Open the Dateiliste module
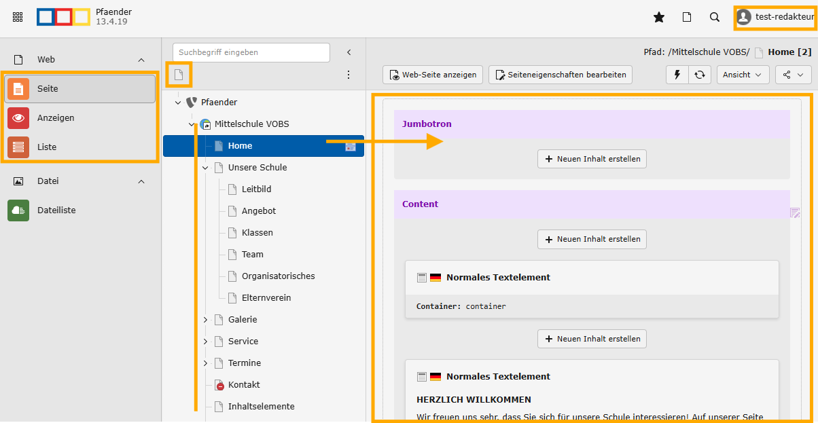Viewport: 818px width, 423px height. (56, 210)
